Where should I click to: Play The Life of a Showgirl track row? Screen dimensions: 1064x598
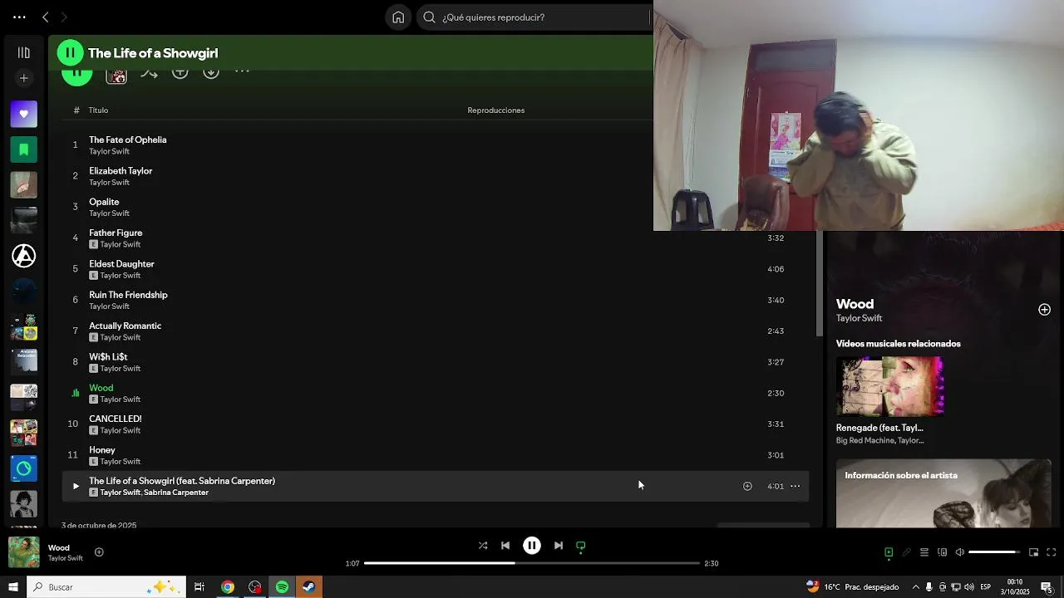[x=76, y=486]
